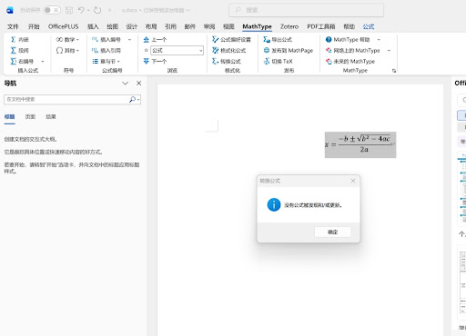Open the Navigation pane options chevron
Viewport: 466px width, 336px height.
pyautogui.click(x=125, y=84)
